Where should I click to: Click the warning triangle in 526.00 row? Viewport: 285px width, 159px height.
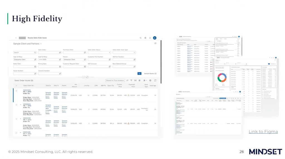(129, 95)
